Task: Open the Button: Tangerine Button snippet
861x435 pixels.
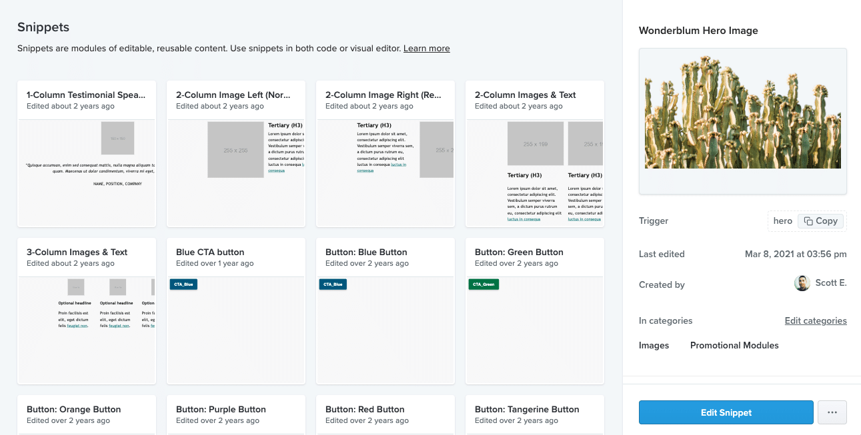Action: click(x=535, y=415)
